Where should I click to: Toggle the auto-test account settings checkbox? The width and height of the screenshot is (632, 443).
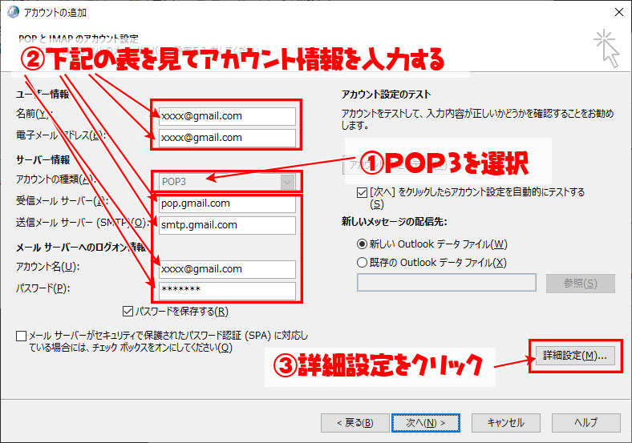(362, 192)
